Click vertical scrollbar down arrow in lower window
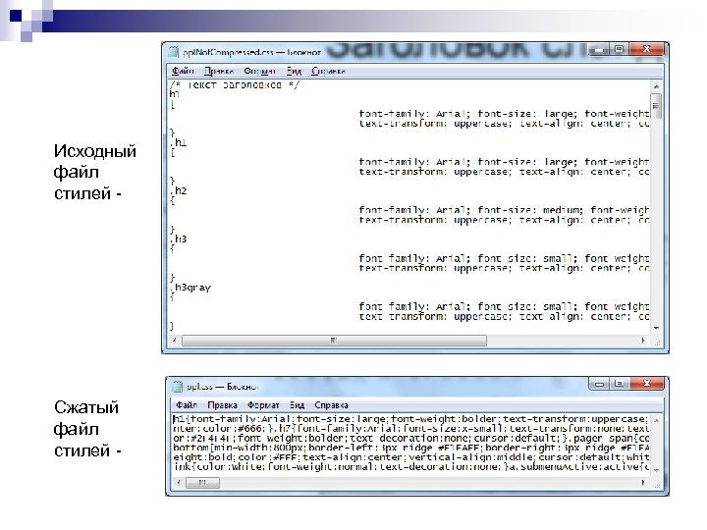 [x=657, y=470]
